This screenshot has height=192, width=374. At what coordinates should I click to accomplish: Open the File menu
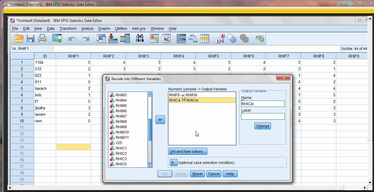15,29
